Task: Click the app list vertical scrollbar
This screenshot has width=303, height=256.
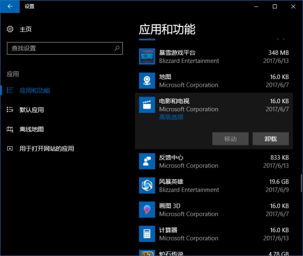Action: coord(301,182)
